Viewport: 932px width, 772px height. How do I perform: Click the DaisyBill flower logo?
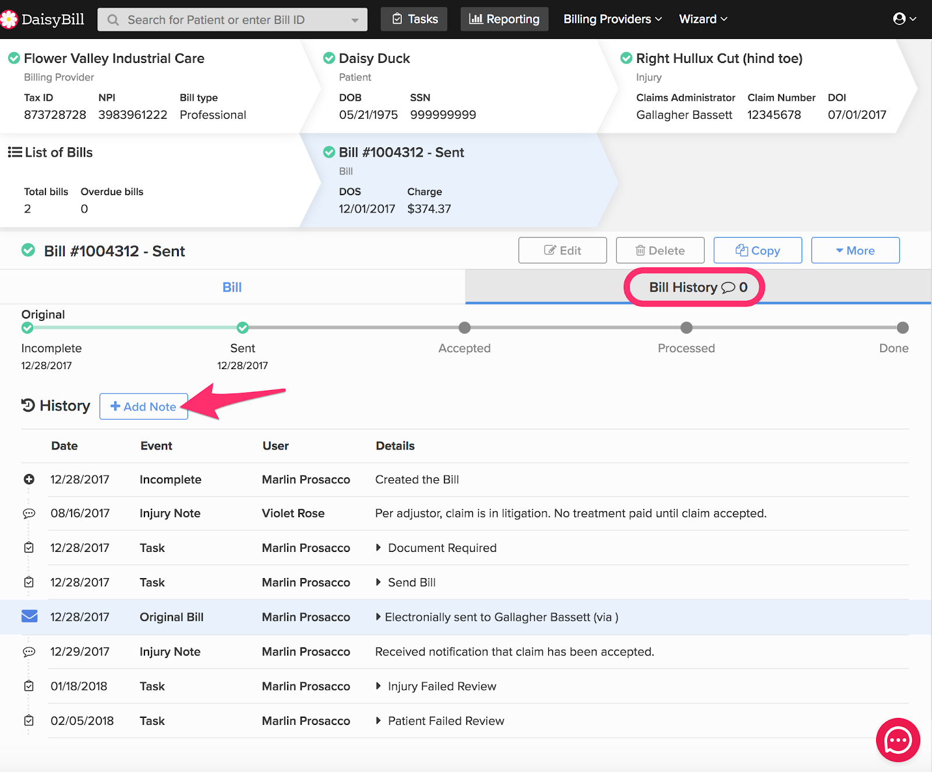click(x=9, y=19)
